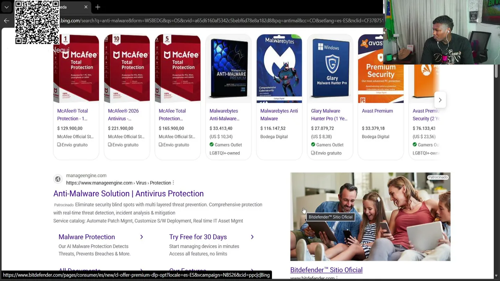This screenshot has width=500, height=281.
Task: Open the Glary Malware Hunter Pro listing title
Action: click(x=329, y=115)
